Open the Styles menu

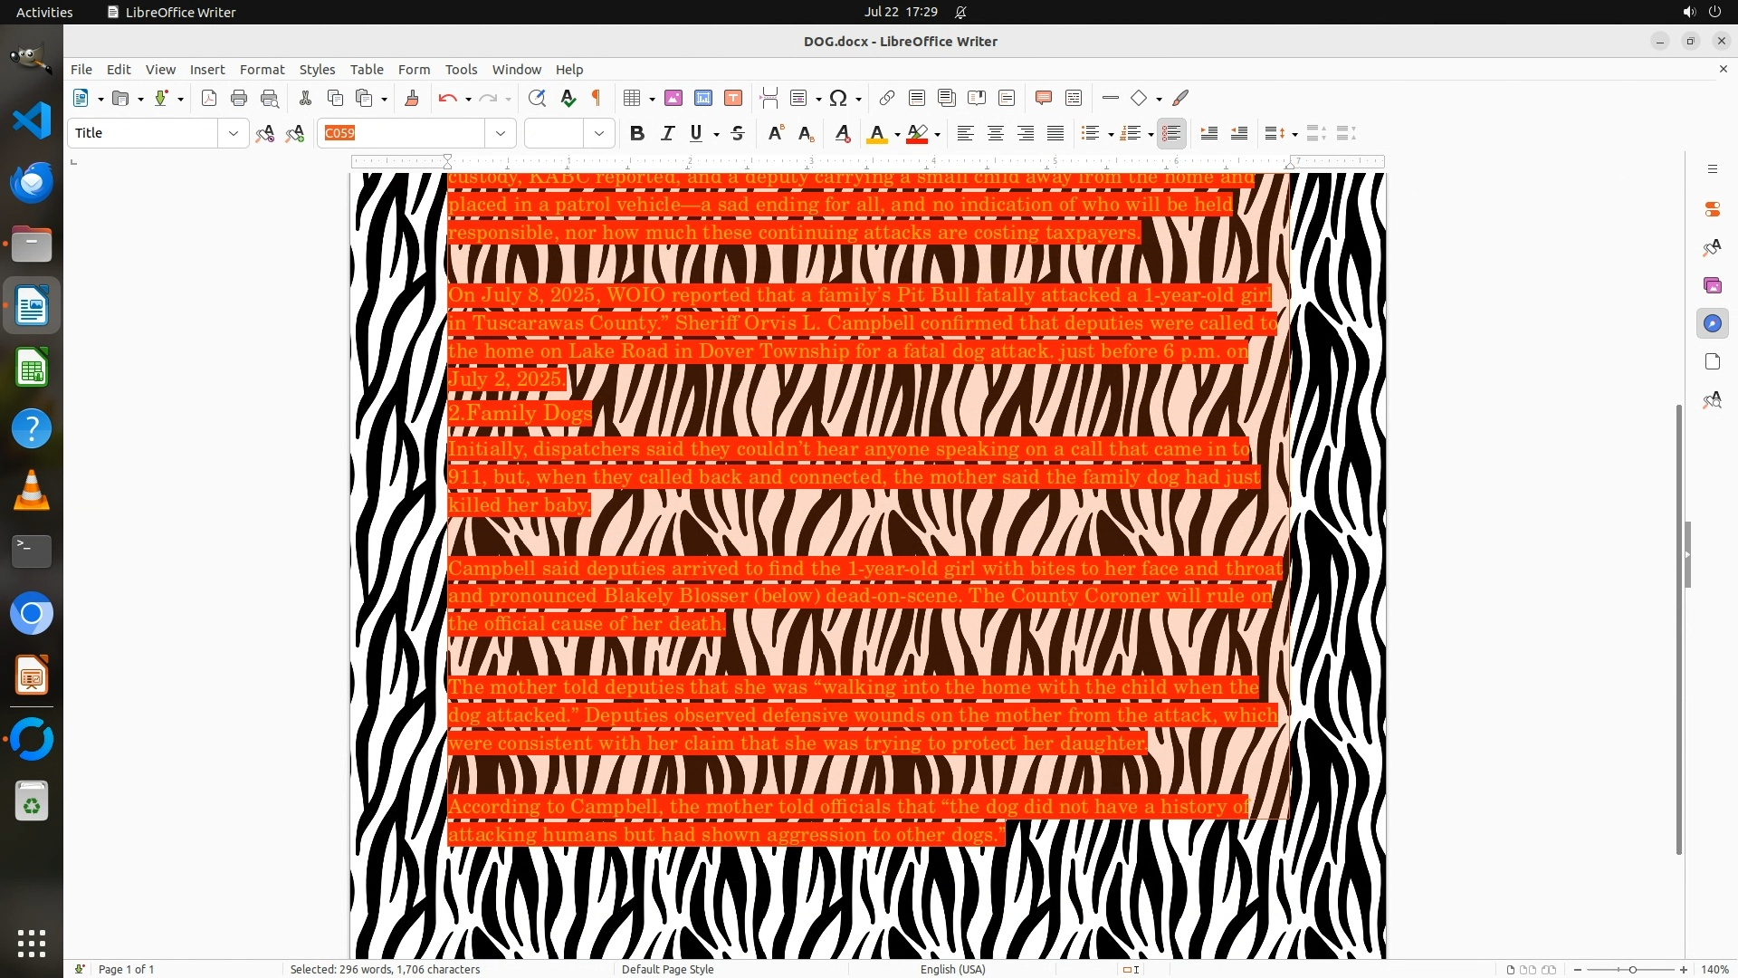coord(317,69)
